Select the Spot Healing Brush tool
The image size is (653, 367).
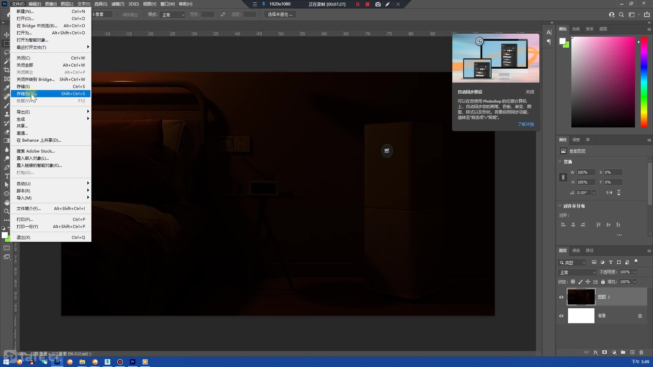[x=6, y=97]
